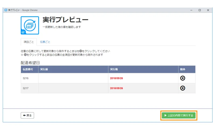Image resolution: width=215 pixels, height=129 pixels.
Task: Click the exclude icon for slip 3216
Action: [182, 78]
